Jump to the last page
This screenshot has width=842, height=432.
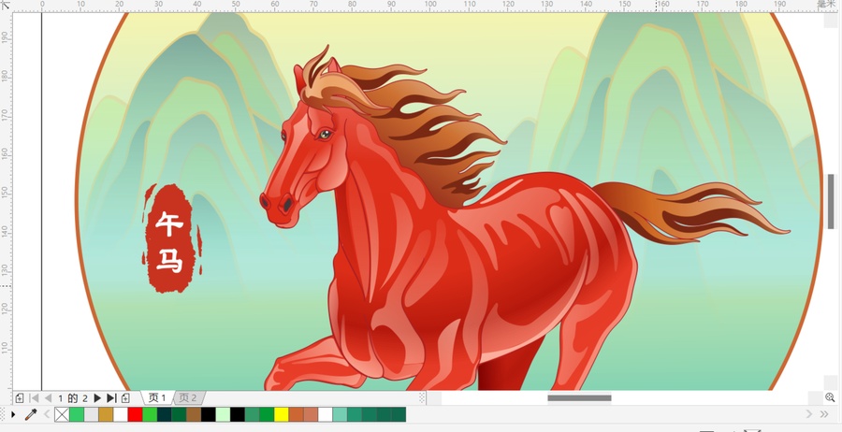point(111,398)
